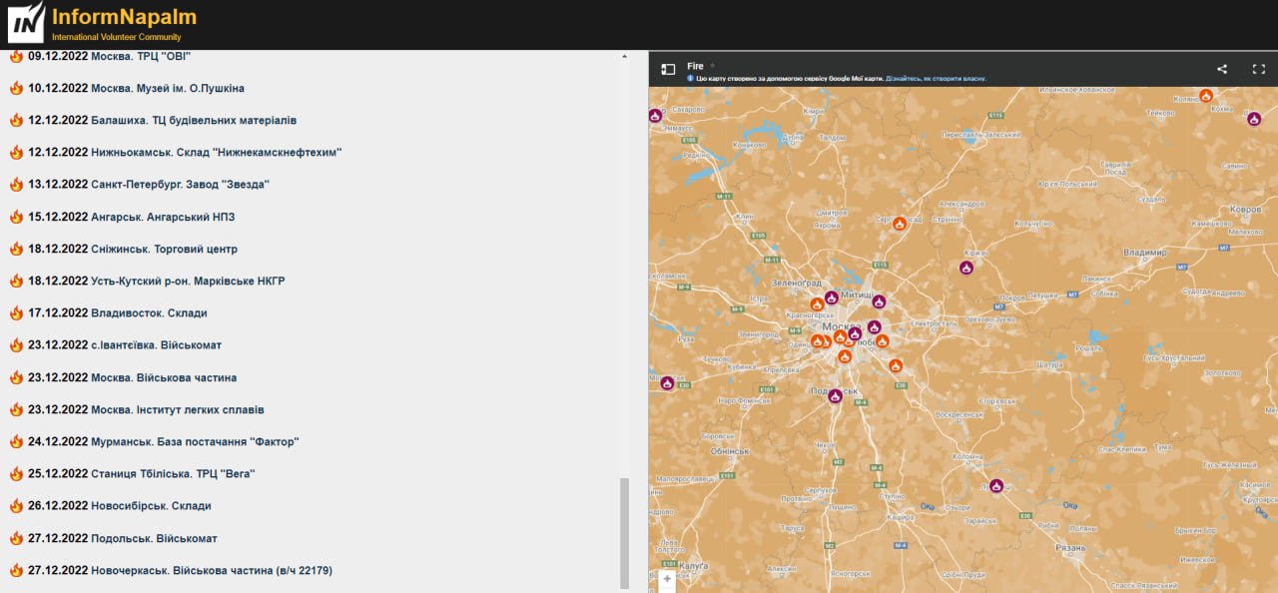The height and width of the screenshot is (593, 1278).
Task: Zoom in with the map plus button
Action: tap(667, 579)
